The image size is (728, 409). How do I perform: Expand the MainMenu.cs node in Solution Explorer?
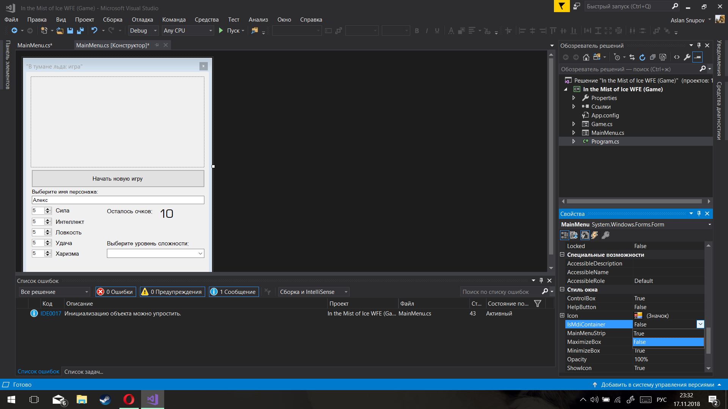(574, 133)
